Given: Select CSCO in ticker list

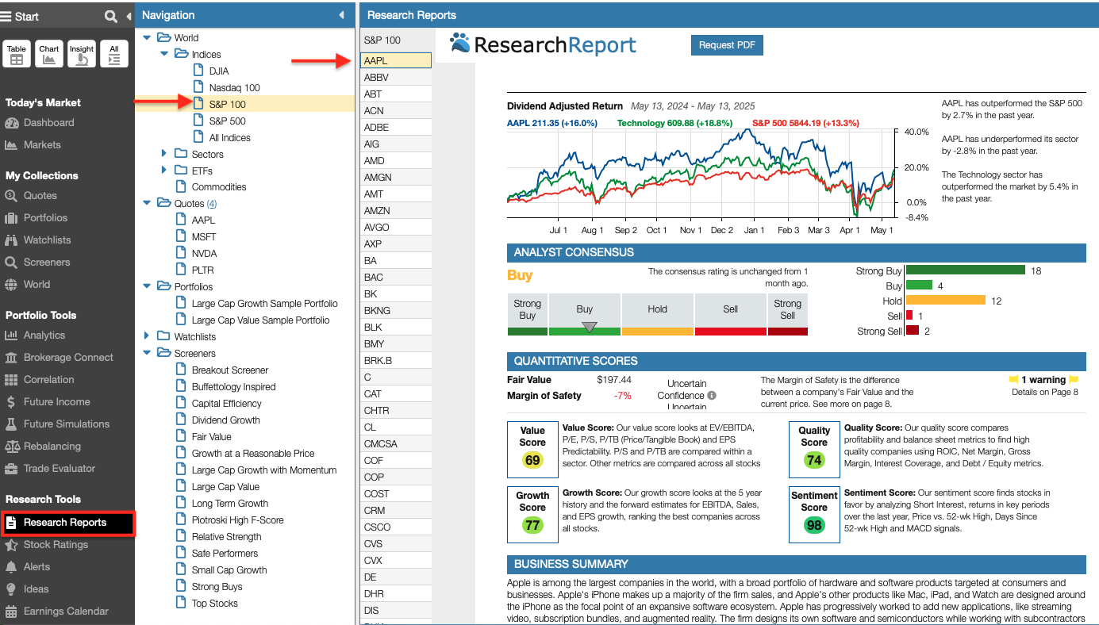Looking at the screenshot, I should pos(396,527).
